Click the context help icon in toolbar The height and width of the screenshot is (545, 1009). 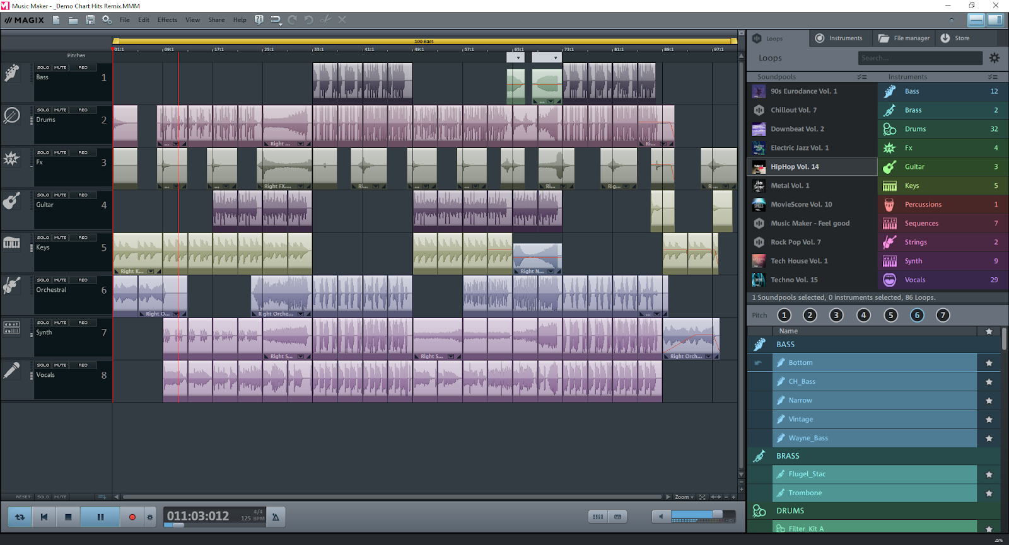(259, 20)
